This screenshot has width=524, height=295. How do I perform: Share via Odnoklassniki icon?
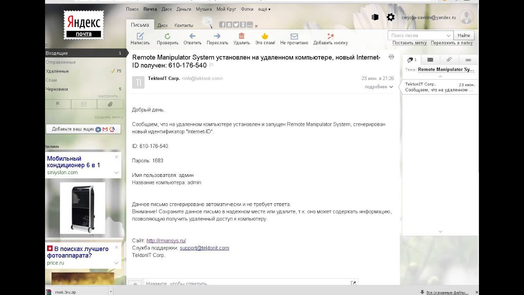pos(243,25)
